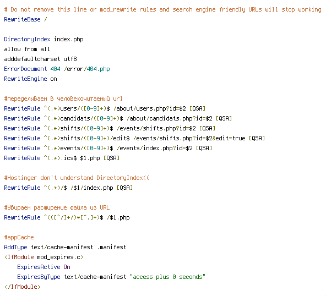
Task: Click the [QSA] flag after index.php
Action: click(124, 188)
